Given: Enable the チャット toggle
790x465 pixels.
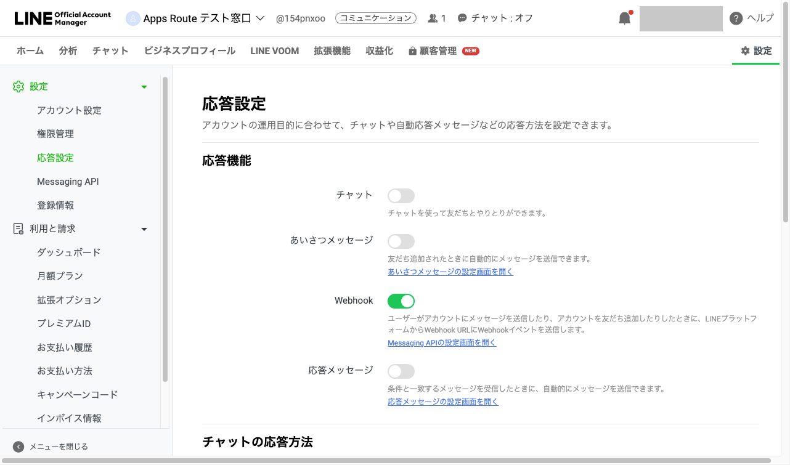Looking at the screenshot, I should 401,196.
